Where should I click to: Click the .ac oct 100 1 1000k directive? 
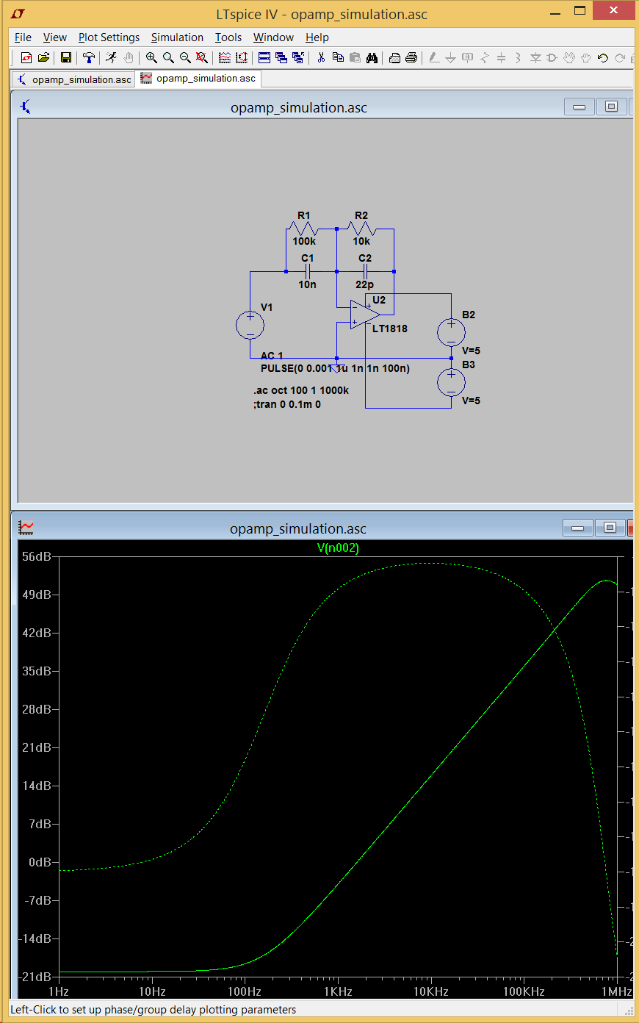pyautogui.click(x=301, y=390)
